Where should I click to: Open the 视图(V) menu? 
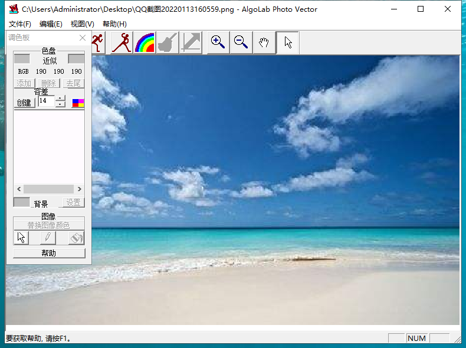pyautogui.click(x=82, y=24)
